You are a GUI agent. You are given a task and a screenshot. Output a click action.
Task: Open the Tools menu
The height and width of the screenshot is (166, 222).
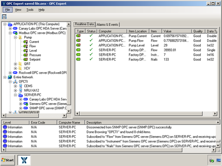click(30, 10)
